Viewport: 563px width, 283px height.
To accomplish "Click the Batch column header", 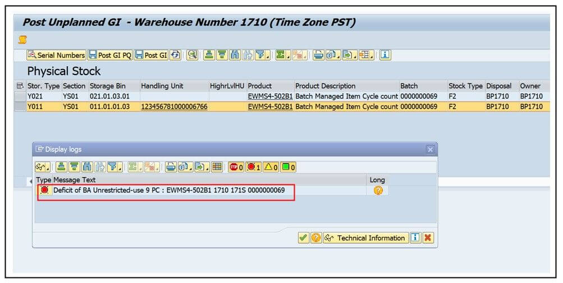I will tap(423, 86).
